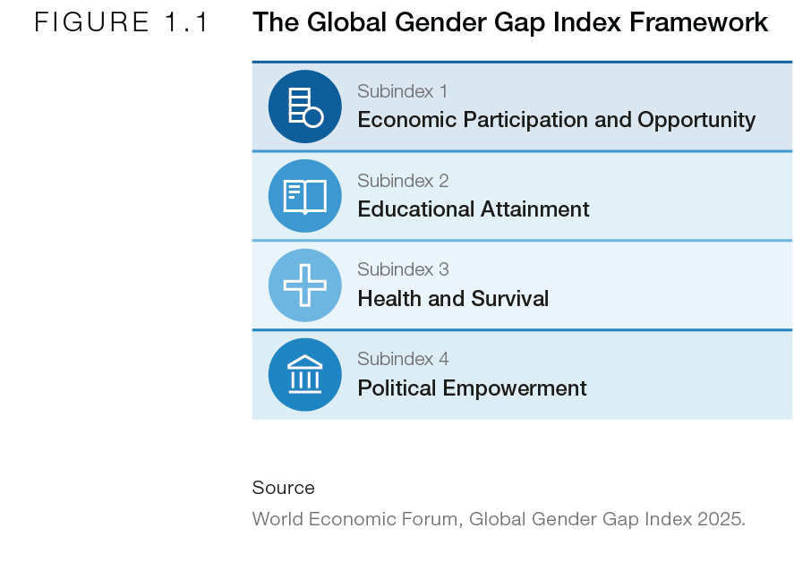Click the World Economic Forum source citation
The width and height of the screenshot is (794, 588).
[x=499, y=519]
